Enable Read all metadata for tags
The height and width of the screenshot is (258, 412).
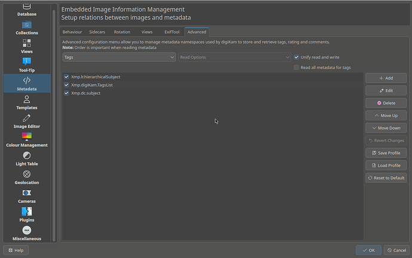(x=297, y=67)
